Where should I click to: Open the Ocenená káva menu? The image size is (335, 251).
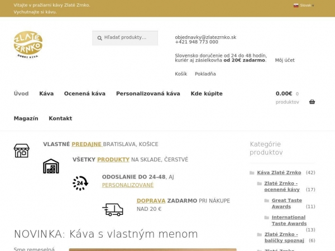[85, 94]
